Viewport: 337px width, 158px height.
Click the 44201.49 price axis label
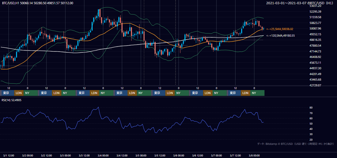coord(315,74)
